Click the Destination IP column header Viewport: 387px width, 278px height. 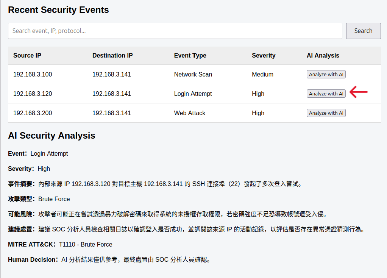pos(112,55)
